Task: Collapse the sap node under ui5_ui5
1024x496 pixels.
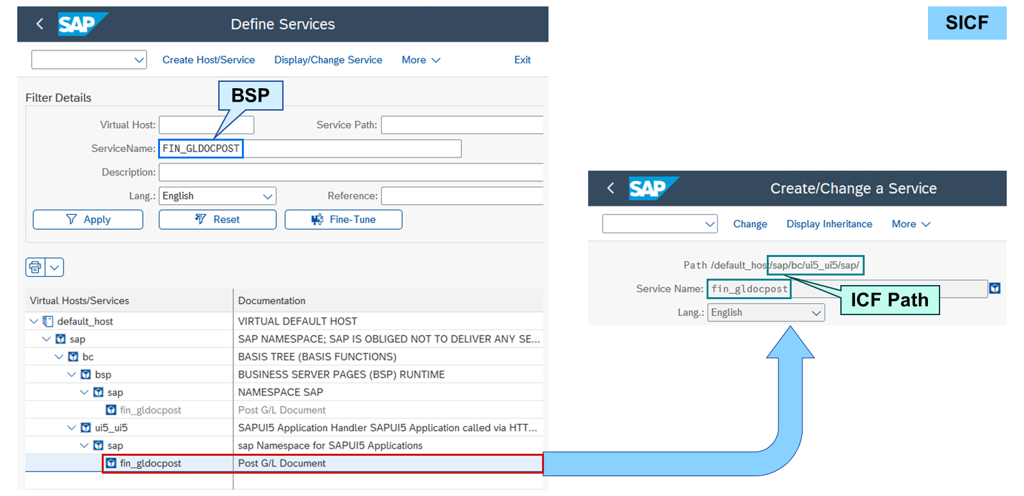Action: 84,446
